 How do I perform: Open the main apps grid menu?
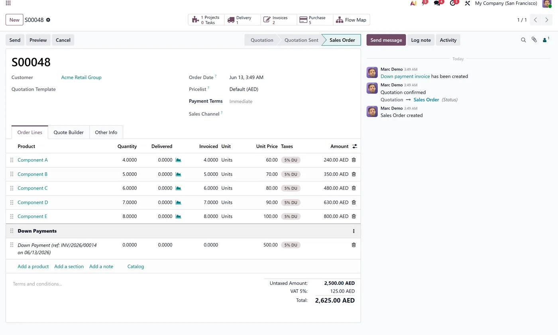(8, 3)
